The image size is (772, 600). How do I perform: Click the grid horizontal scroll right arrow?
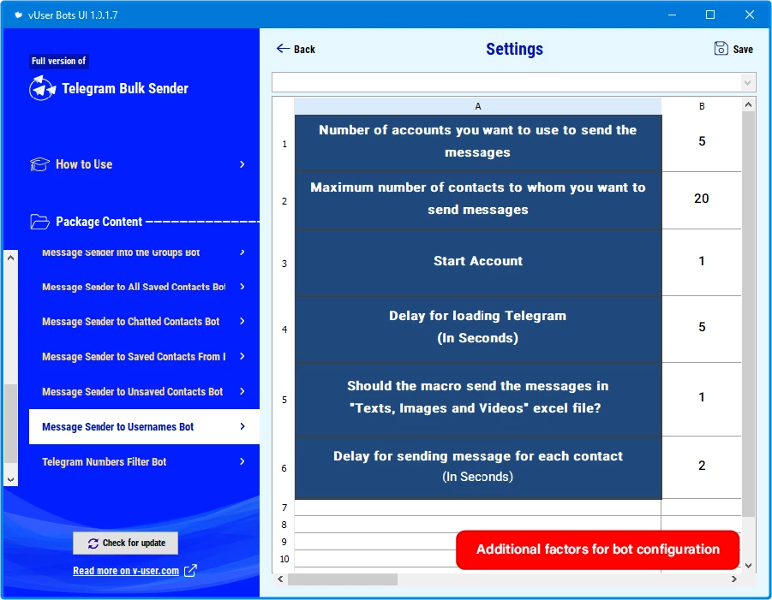(734, 579)
